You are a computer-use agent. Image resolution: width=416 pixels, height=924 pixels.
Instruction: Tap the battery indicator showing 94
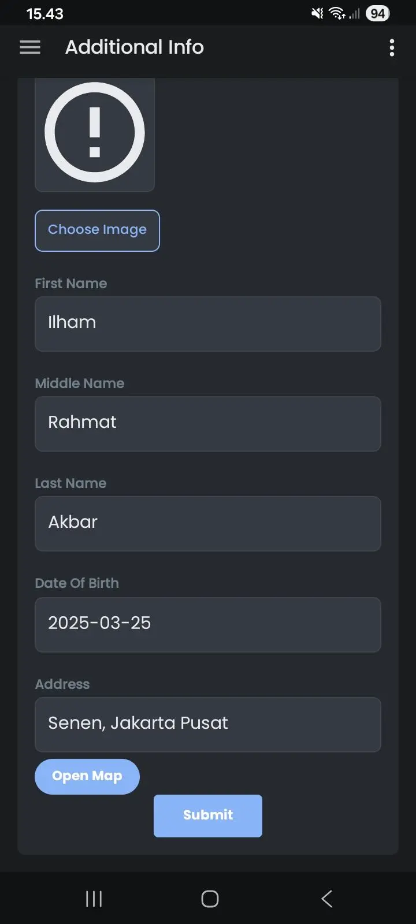pos(378,13)
